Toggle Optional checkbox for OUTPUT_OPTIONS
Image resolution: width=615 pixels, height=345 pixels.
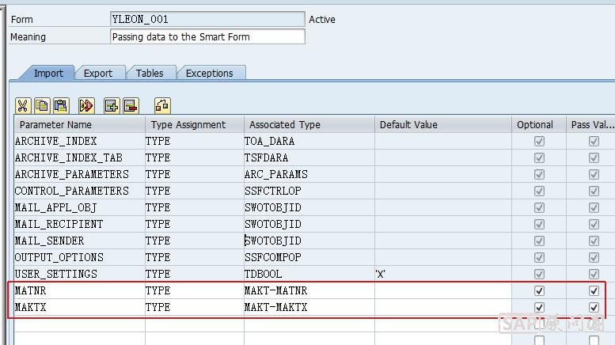click(x=539, y=258)
